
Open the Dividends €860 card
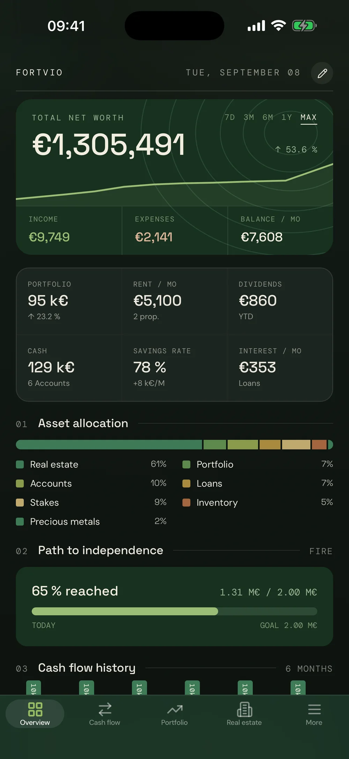[x=280, y=301]
